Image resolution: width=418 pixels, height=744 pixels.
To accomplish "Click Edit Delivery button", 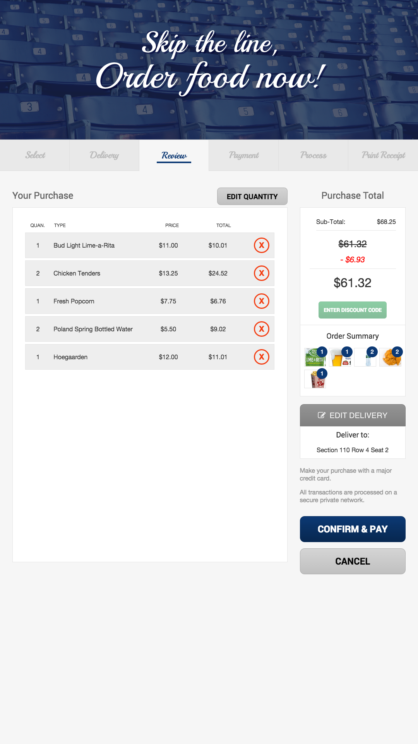I will click(353, 415).
